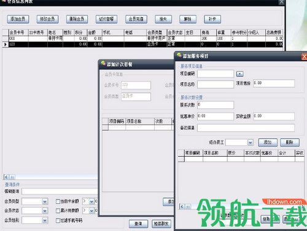This screenshot has width=307, height=231.
Task: Open comparison operator dropdown for 累计消费额
Action: 91,211
